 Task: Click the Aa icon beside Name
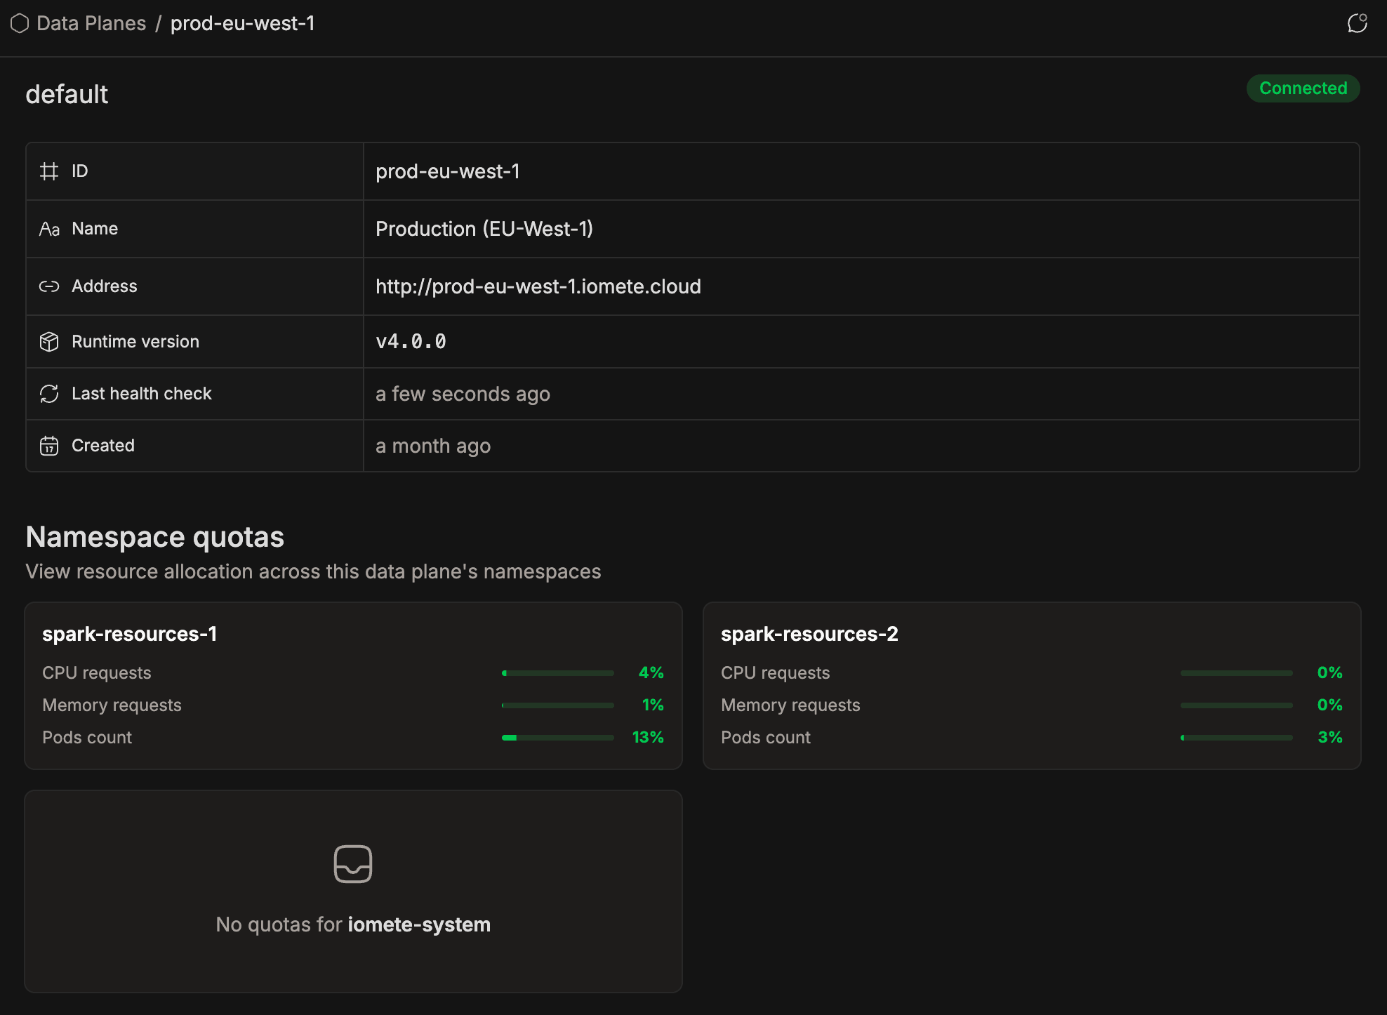[49, 229]
